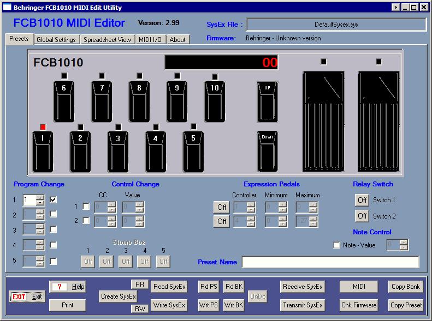Select footswitch pedal 4

click(x=156, y=152)
